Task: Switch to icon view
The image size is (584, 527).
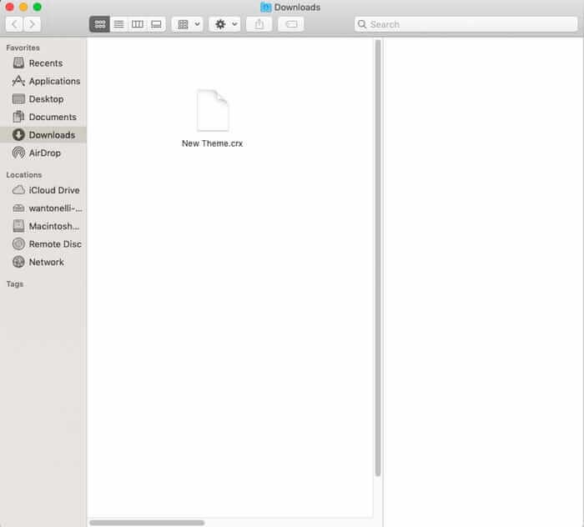Action: 100,24
